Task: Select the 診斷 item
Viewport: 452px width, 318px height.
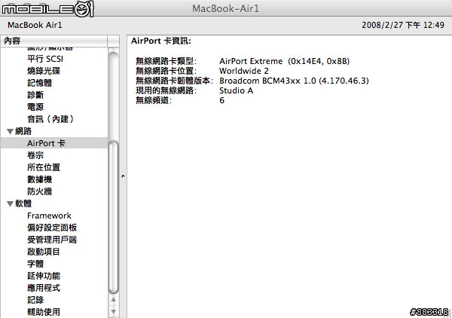Action: 35,95
